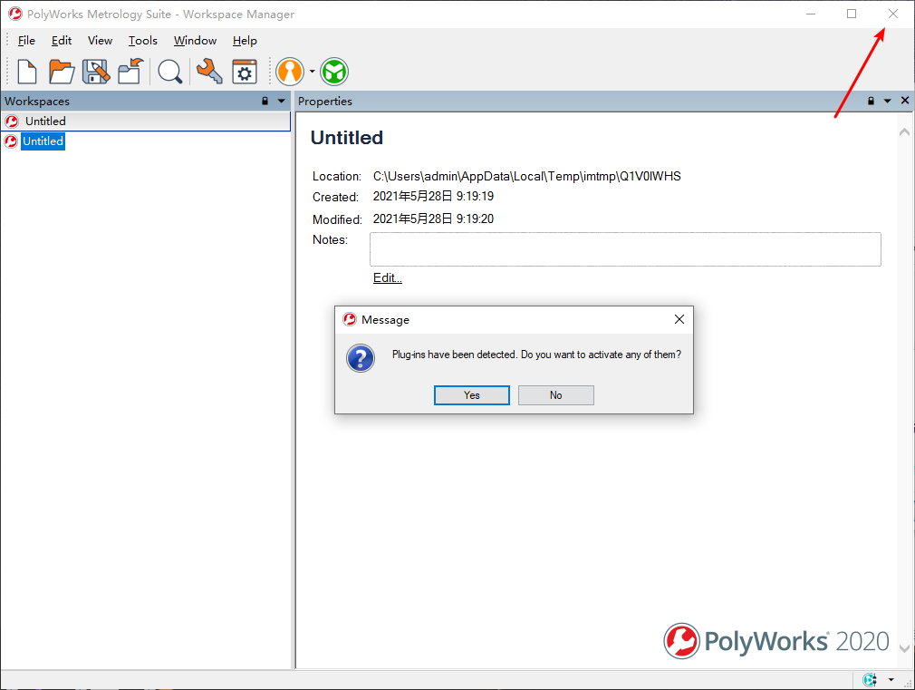915x690 pixels.
Task: Create a new workspace with the blank page icon
Action: pos(27,72)
